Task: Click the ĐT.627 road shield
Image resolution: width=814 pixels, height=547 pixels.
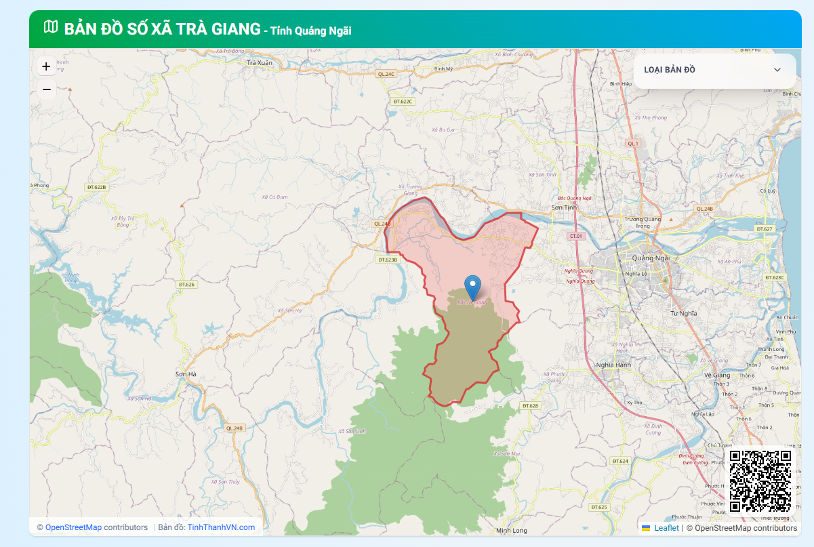Action: (x=764, y=229)
